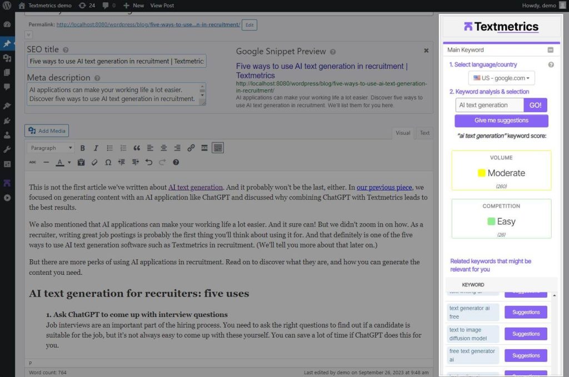This screenshot has width=569, height=377.
Task: Insert special character (Omega icon)
Action: click(x=108, y=163)
